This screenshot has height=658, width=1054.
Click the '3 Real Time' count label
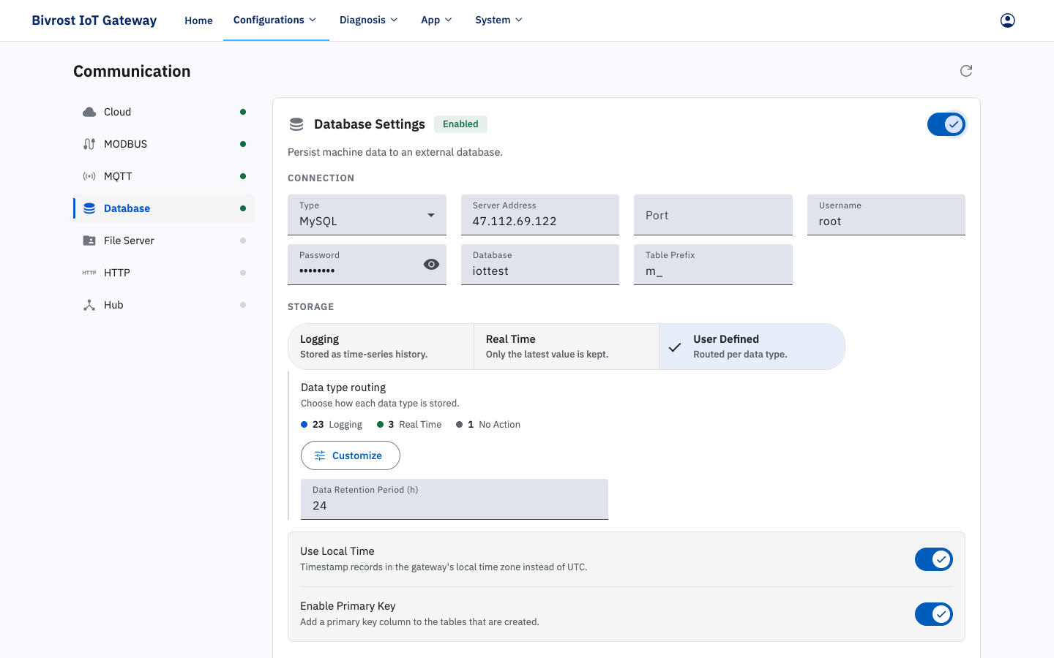(x=409, y=425)
